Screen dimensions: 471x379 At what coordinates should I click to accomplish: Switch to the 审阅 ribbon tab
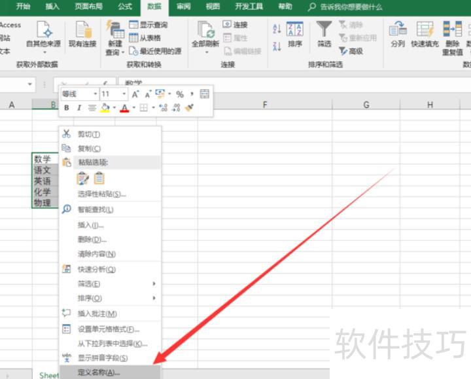183,7
